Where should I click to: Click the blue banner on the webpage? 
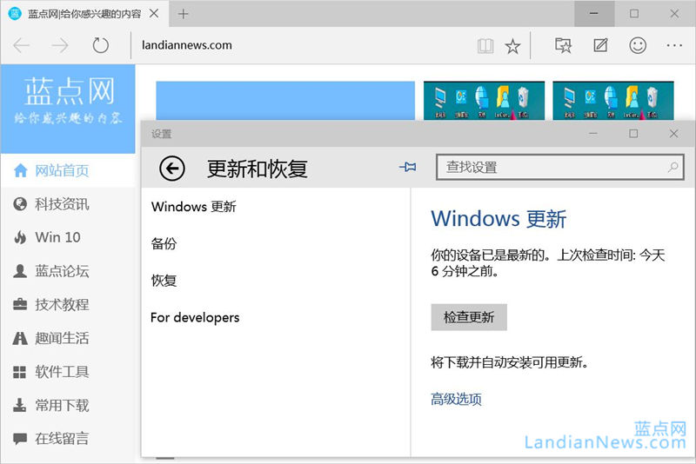click(285, 101)
